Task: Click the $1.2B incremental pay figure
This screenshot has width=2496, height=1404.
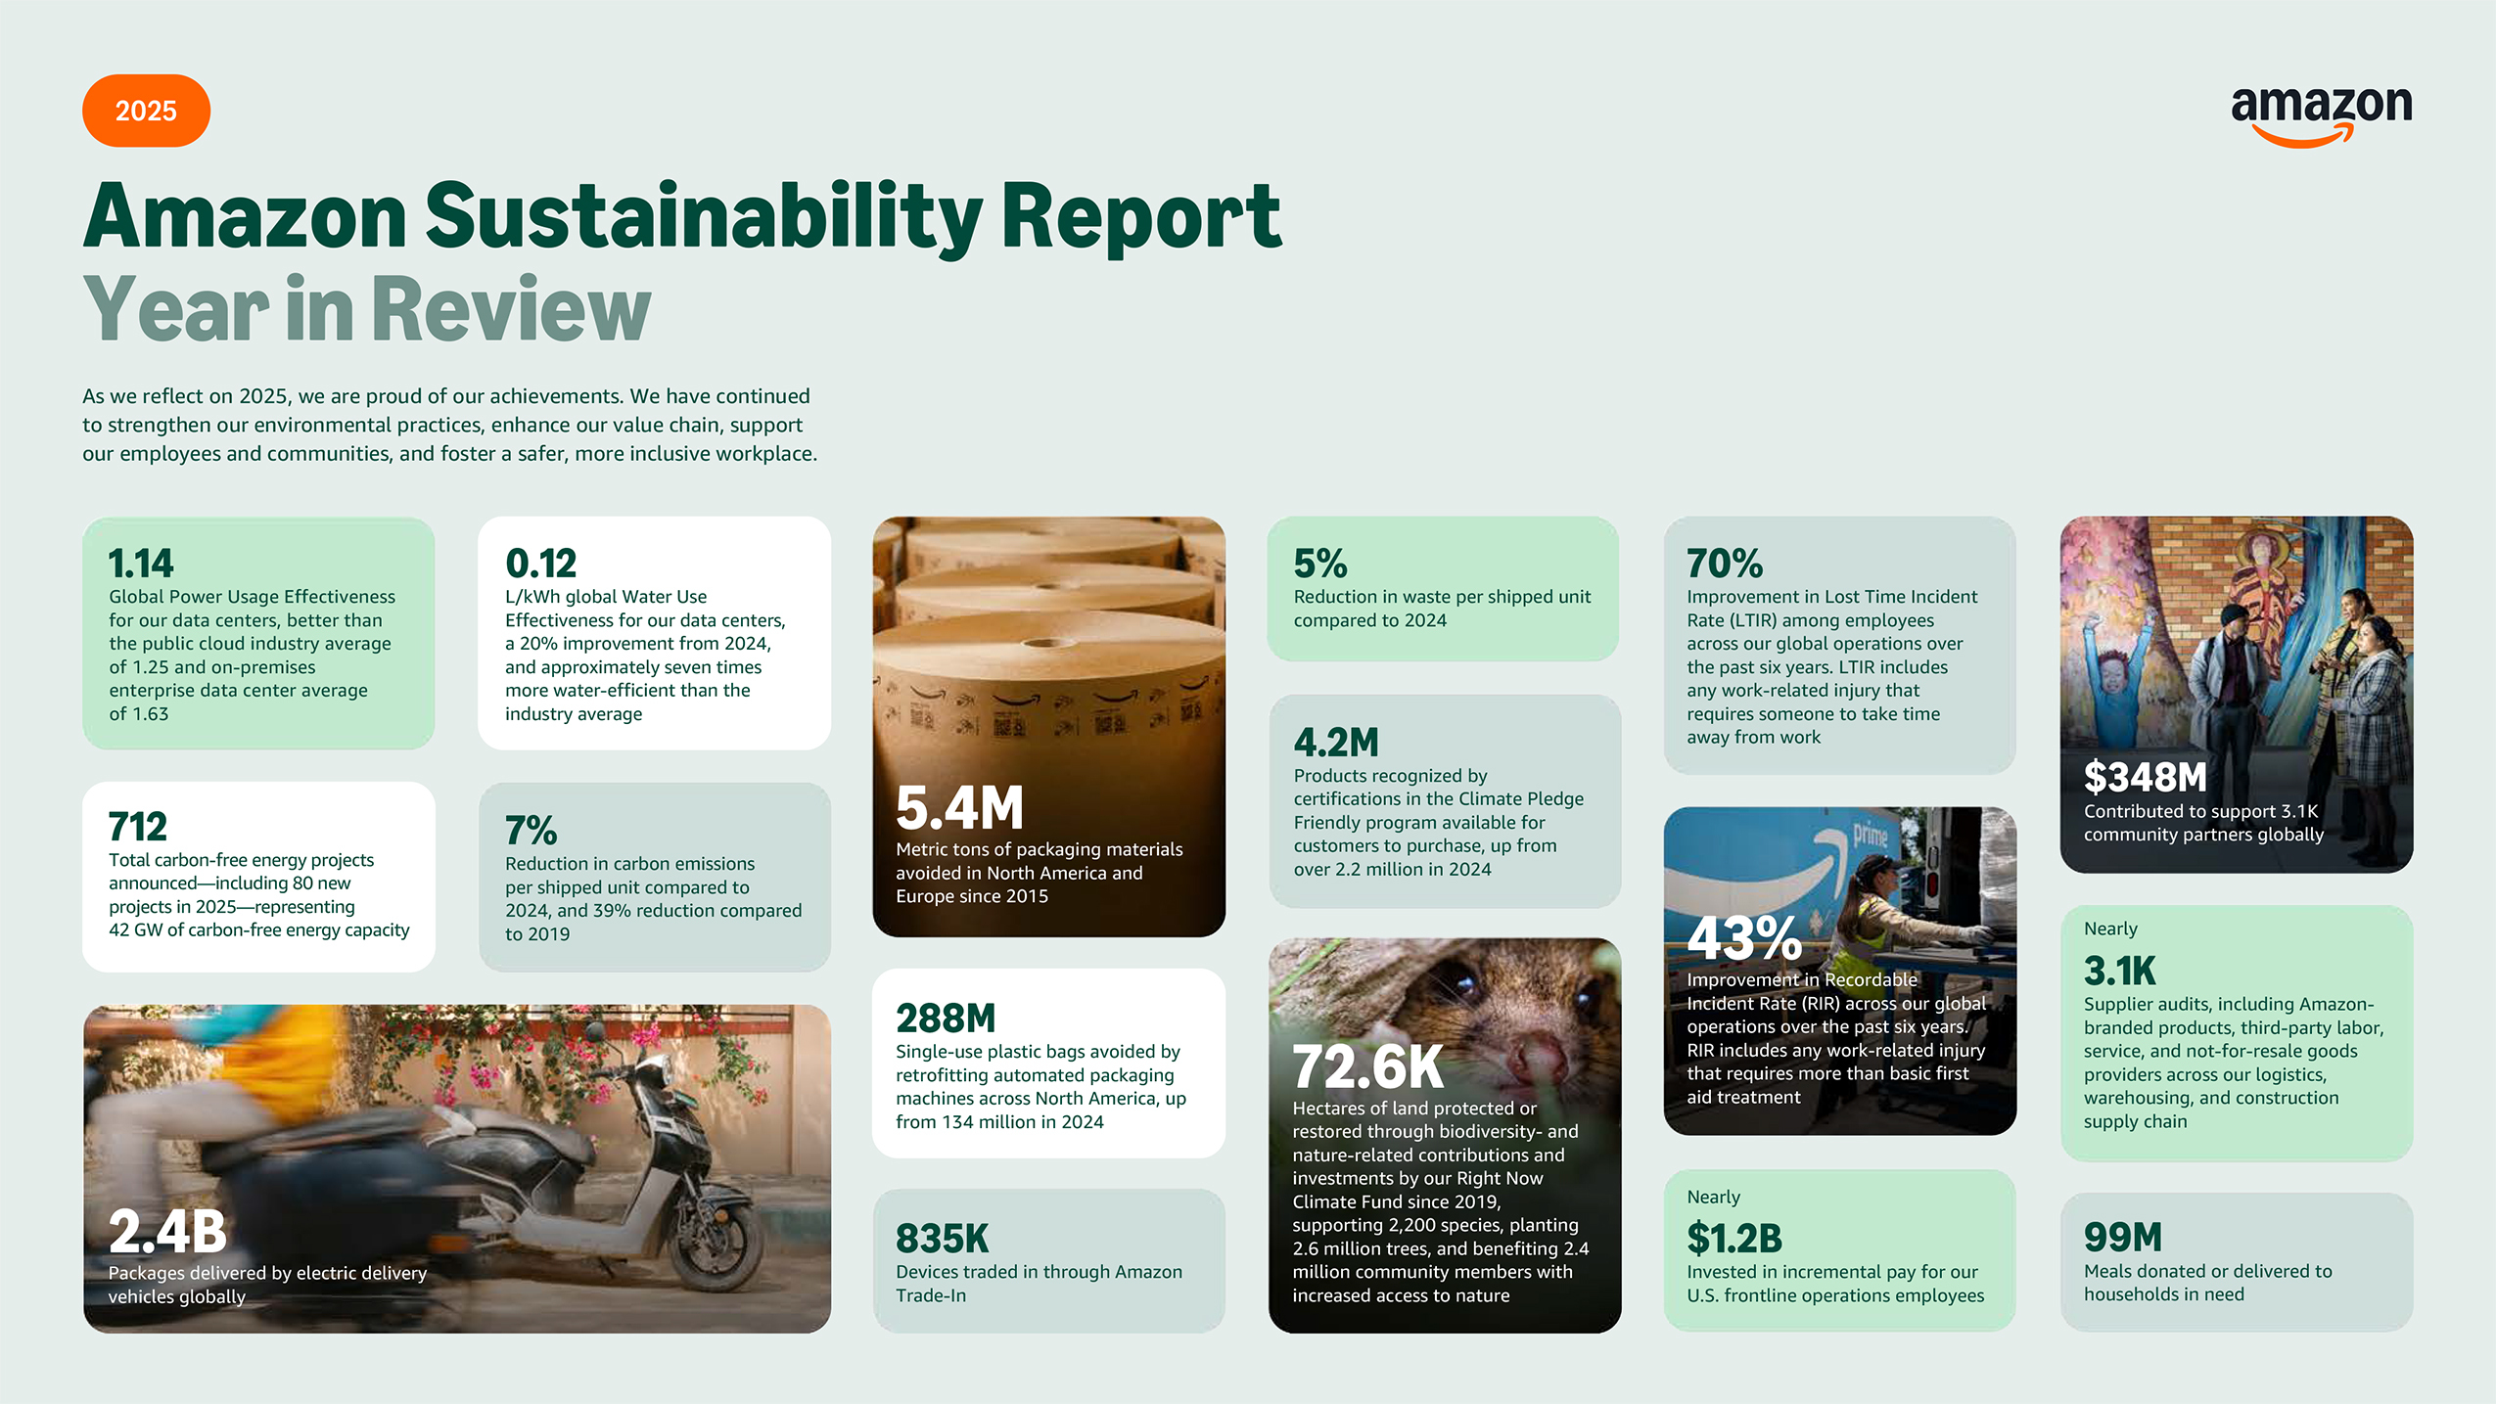Action: [x=1734, y=1239]
